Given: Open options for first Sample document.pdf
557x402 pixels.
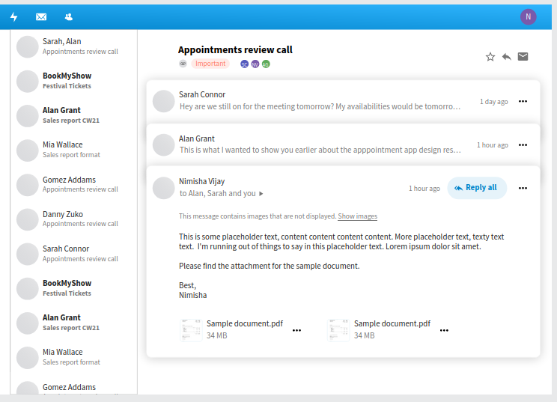Looking at the screenshot, I should pos(296,330).
